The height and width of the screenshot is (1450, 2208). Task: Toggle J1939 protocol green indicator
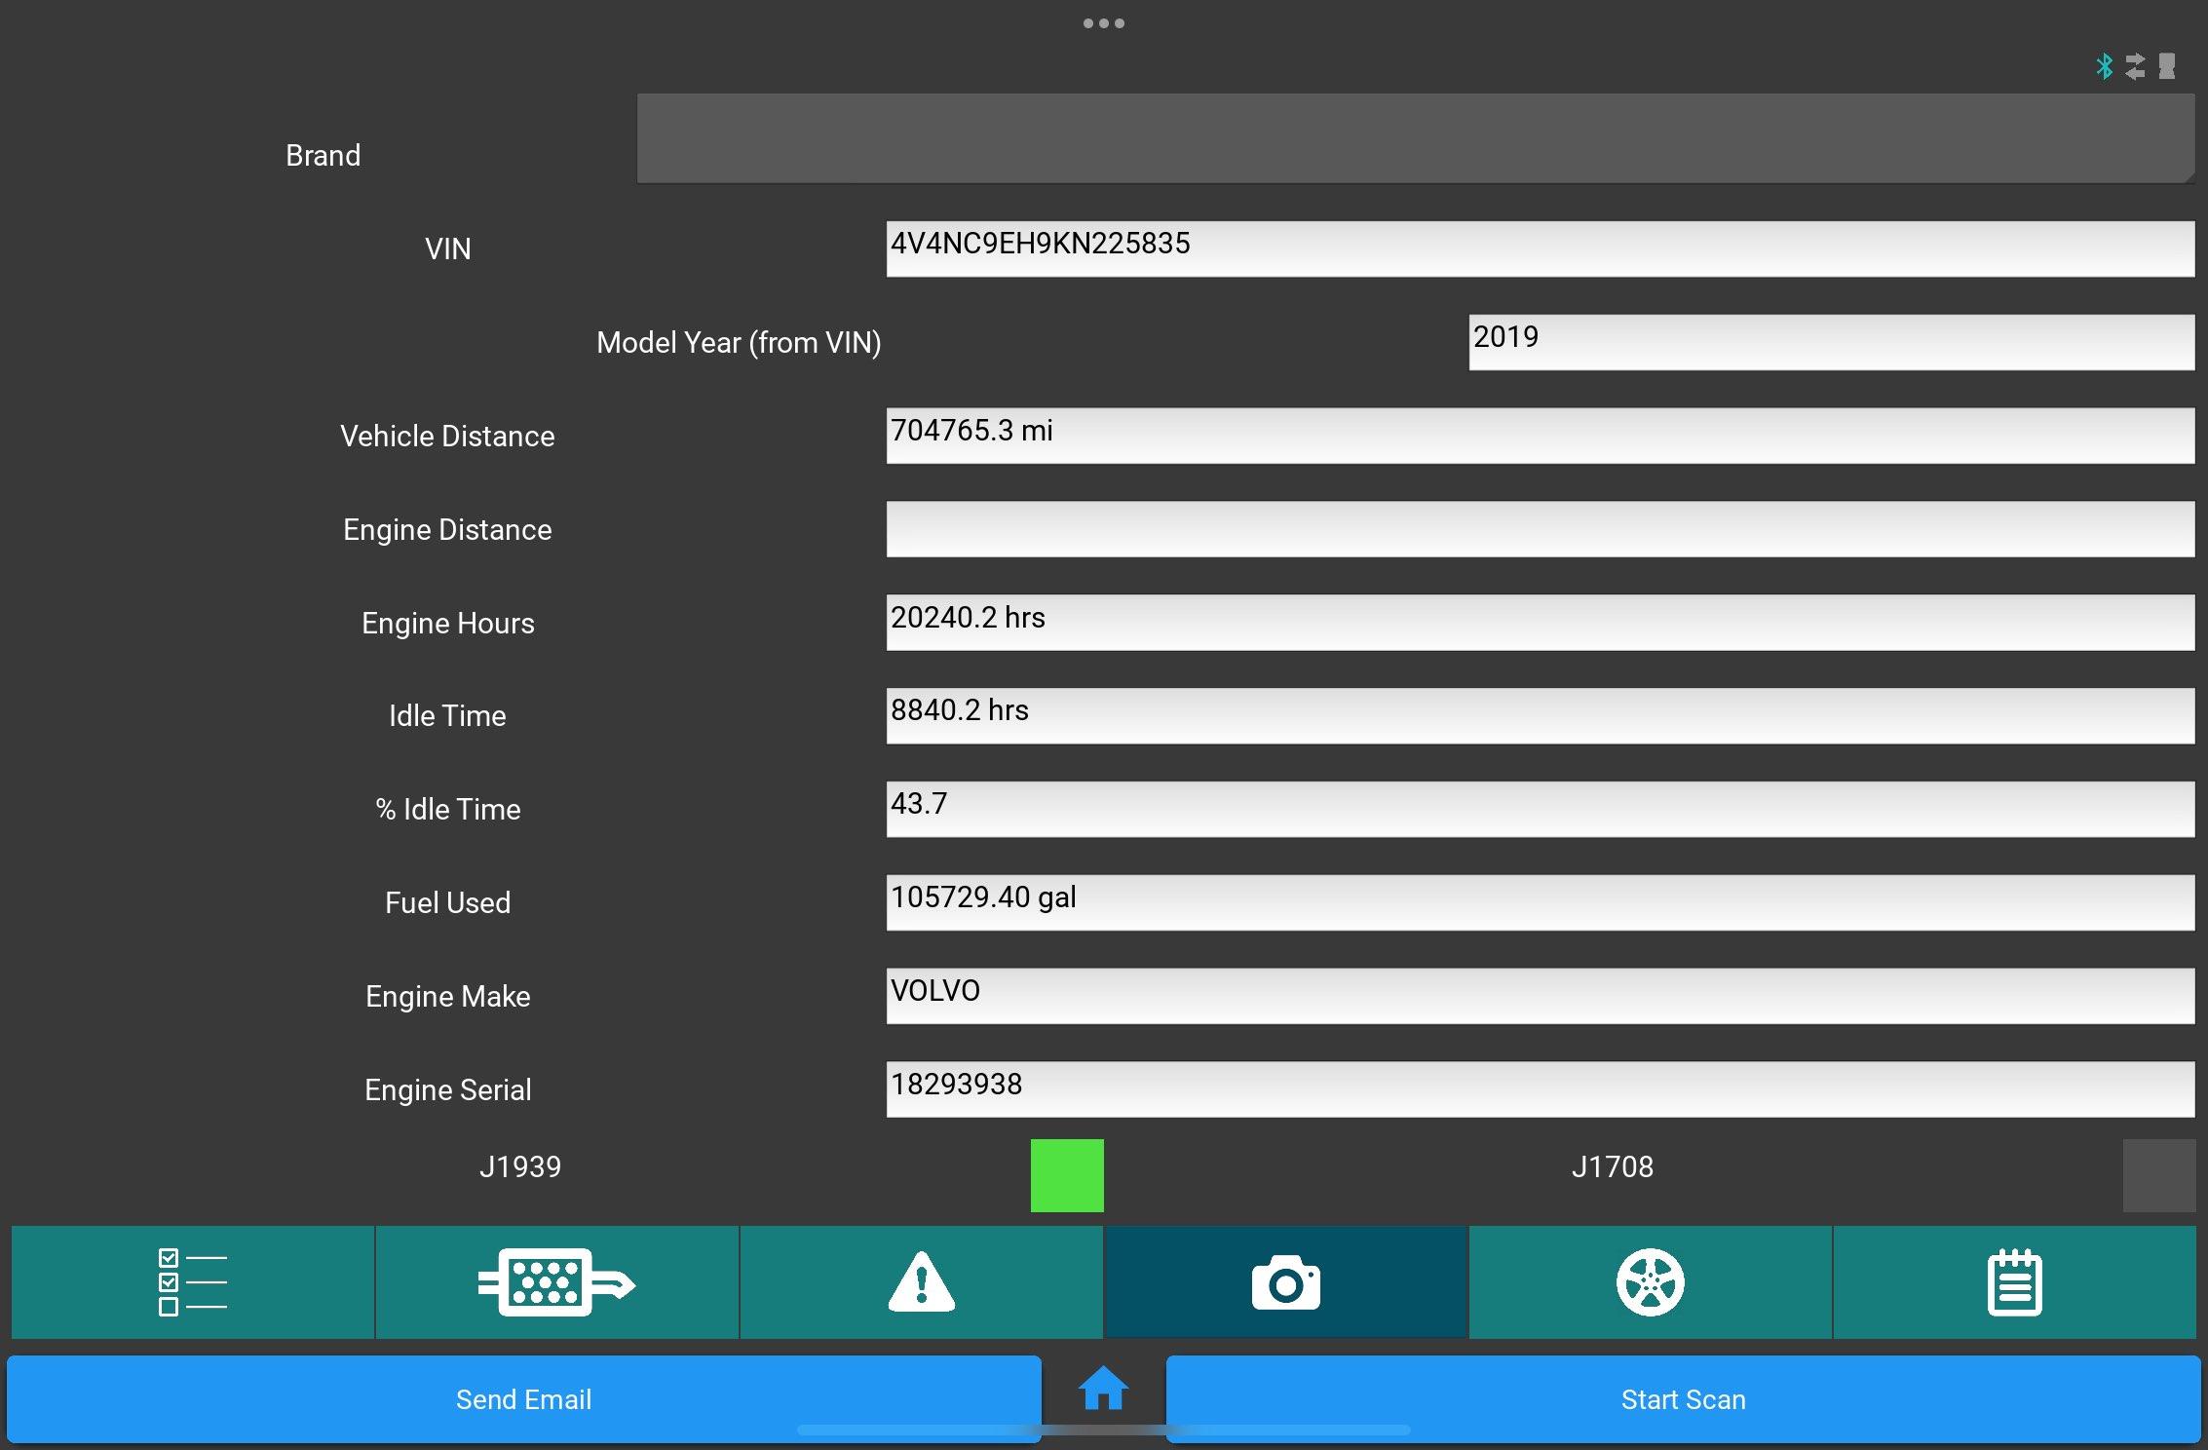point(1068,1173)
